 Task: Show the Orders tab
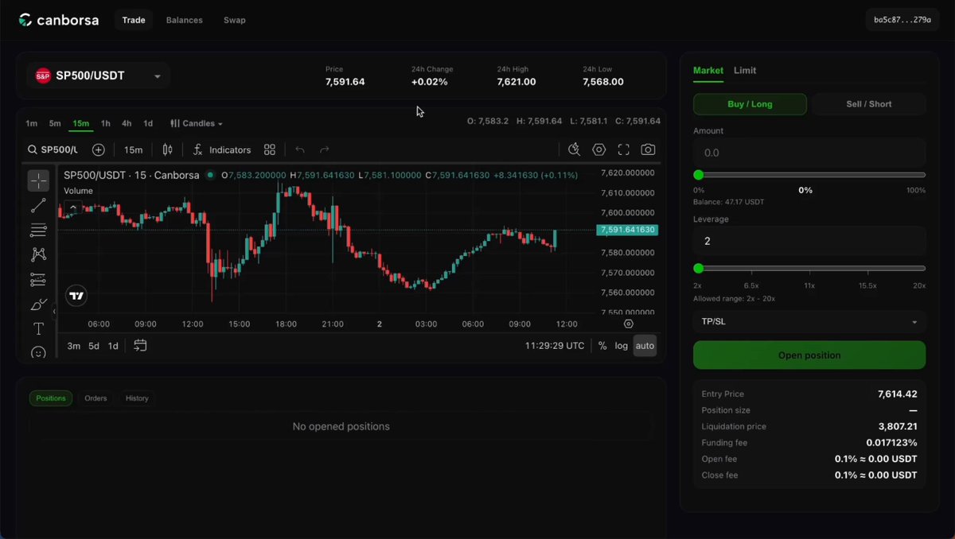pos(95,398)
